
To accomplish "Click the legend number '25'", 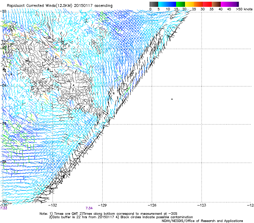I will [x=194, y=9].
